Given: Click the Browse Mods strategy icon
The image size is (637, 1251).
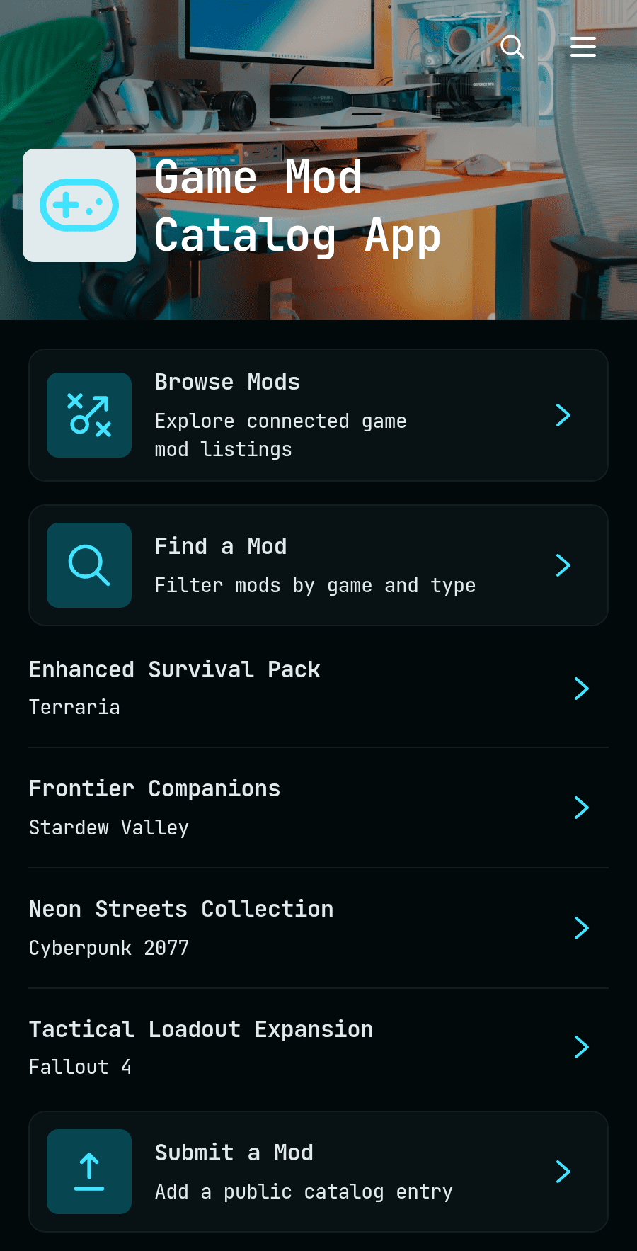Looking at the screenshot, I should (x=89, y=415).
